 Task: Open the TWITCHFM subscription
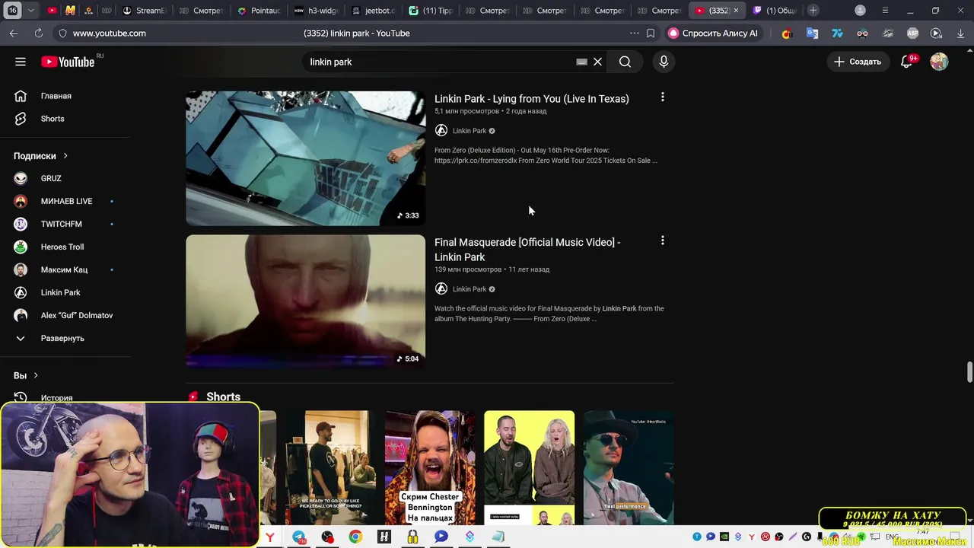click(61, 224)
